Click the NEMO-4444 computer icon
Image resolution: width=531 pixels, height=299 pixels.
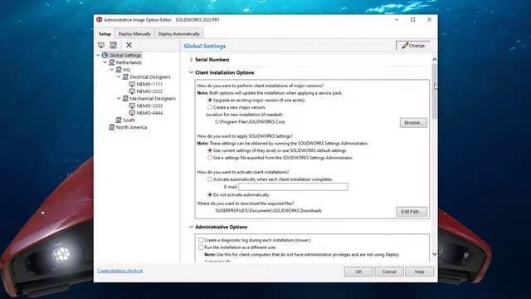(132, 113)
